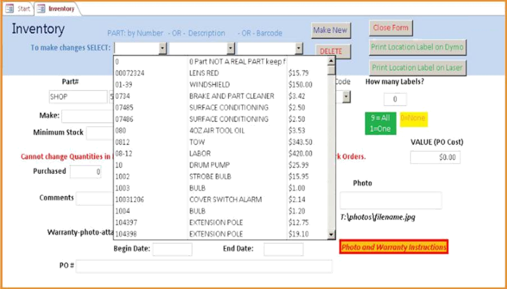Viewport: 507px width, 289px height.
Task: Select part 07485 SURFACE CONDITIONING
Action: point(221,108)
